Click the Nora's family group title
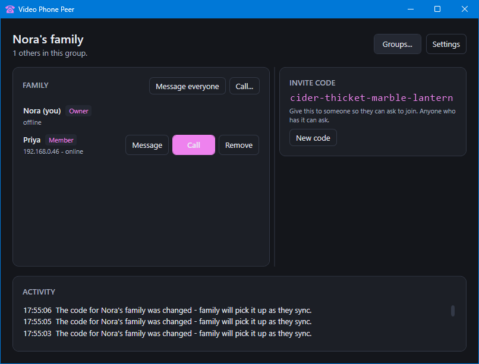 pyautogui.click(x=48, y=40)
